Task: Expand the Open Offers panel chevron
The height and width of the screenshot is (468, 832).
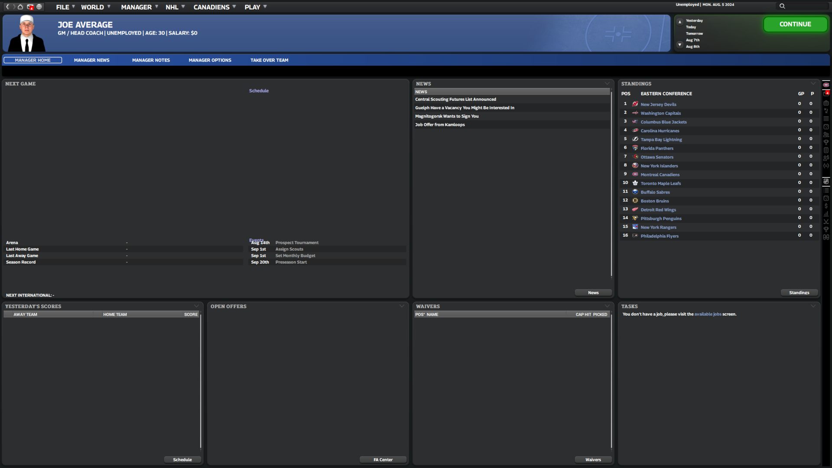Action: click(402, 306)
